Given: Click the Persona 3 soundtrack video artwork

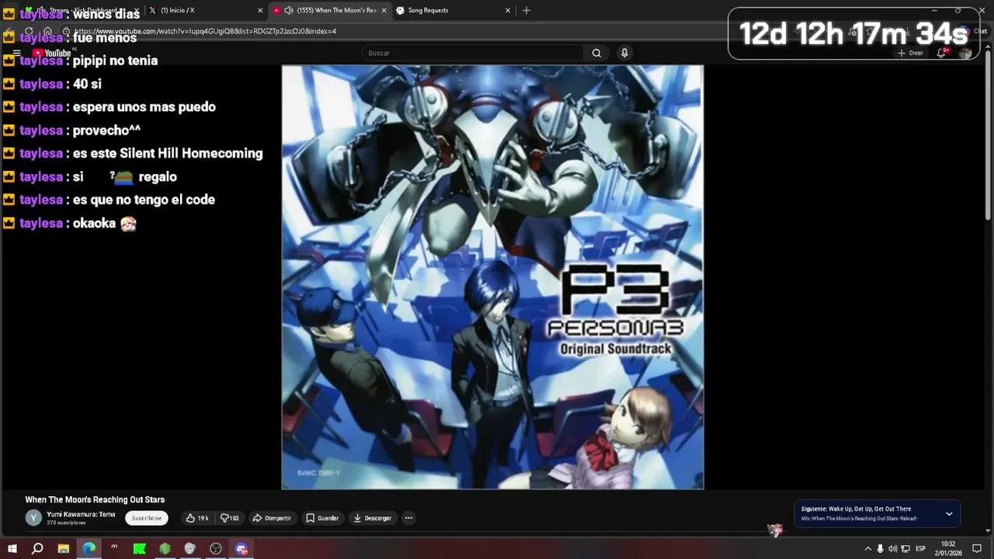Looking at the screenshot, I should click(x=492, y=277).
